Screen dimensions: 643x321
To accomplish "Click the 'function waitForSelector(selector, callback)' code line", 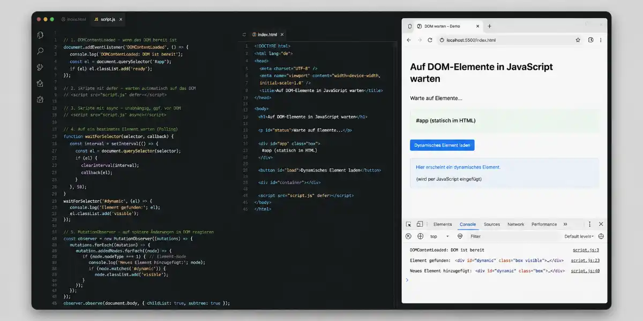I will pyautogui.click(x=118, y=136).
